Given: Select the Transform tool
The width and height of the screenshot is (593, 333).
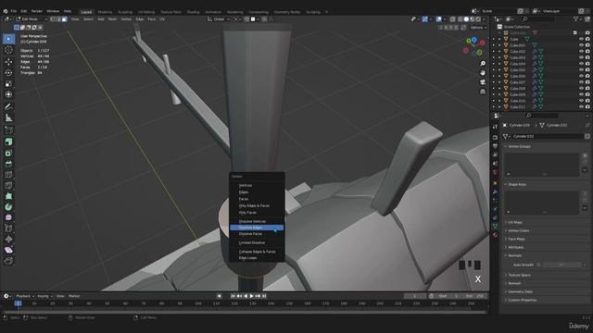Looking at the screenshot, I should (8, 94).
